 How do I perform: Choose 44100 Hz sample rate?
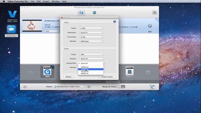pos(91,71)
